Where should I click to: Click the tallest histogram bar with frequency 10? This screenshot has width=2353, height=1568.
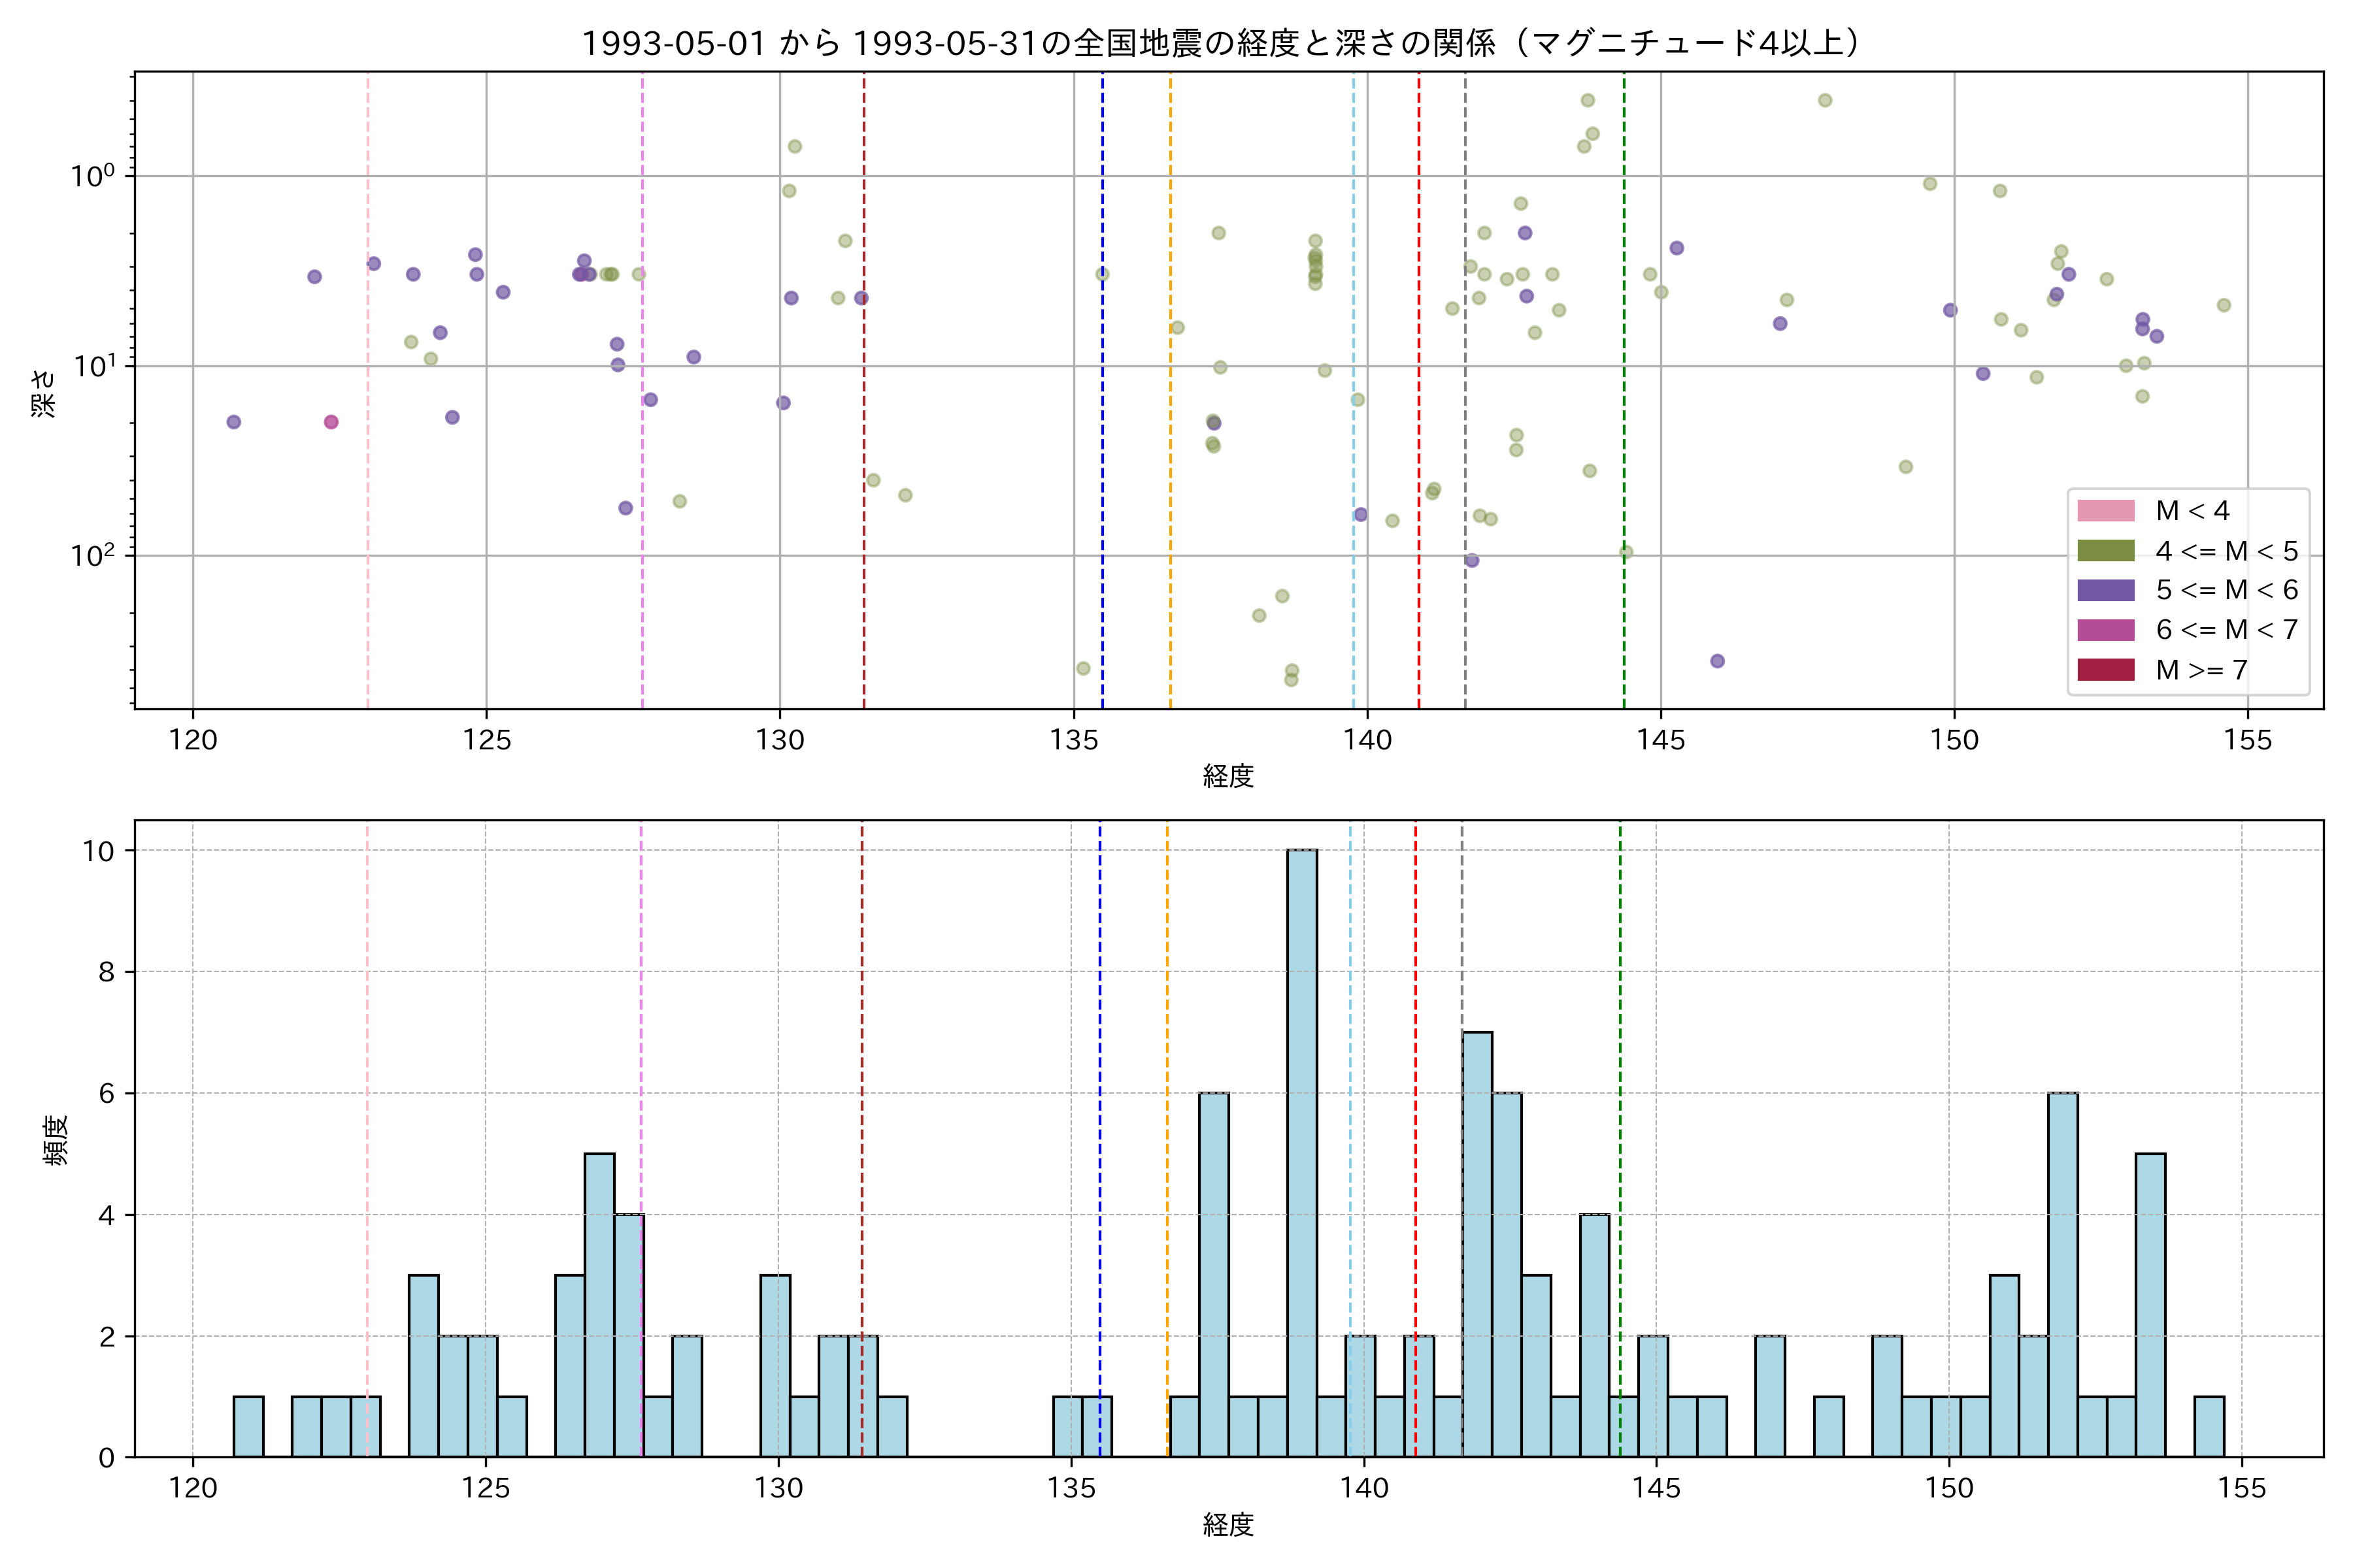pos(1301,1150)
